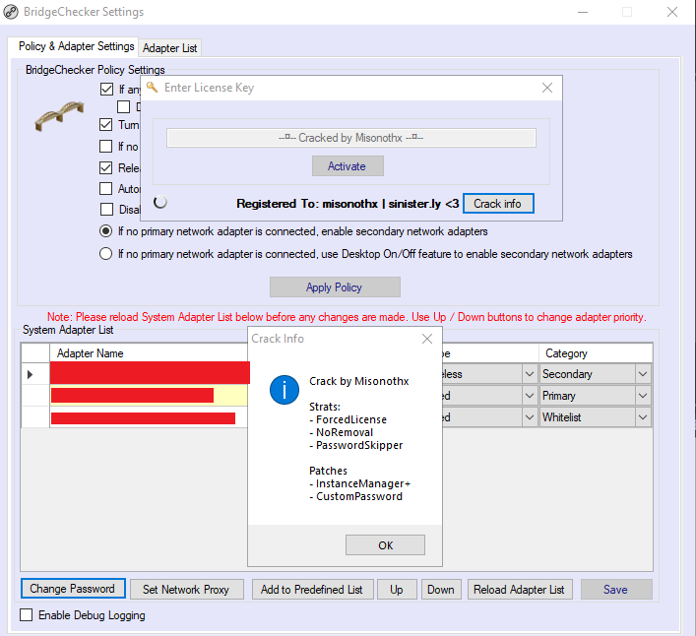
Task: Select the second adapter row name cell
Action: [149, 396]
